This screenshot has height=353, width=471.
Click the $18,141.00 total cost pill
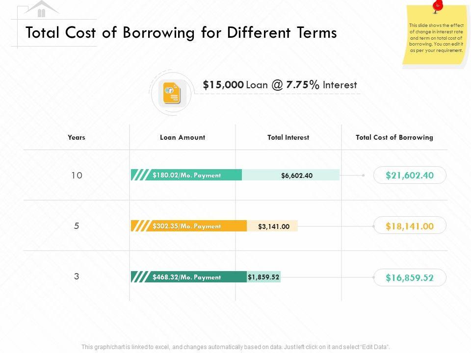(410, 226)
